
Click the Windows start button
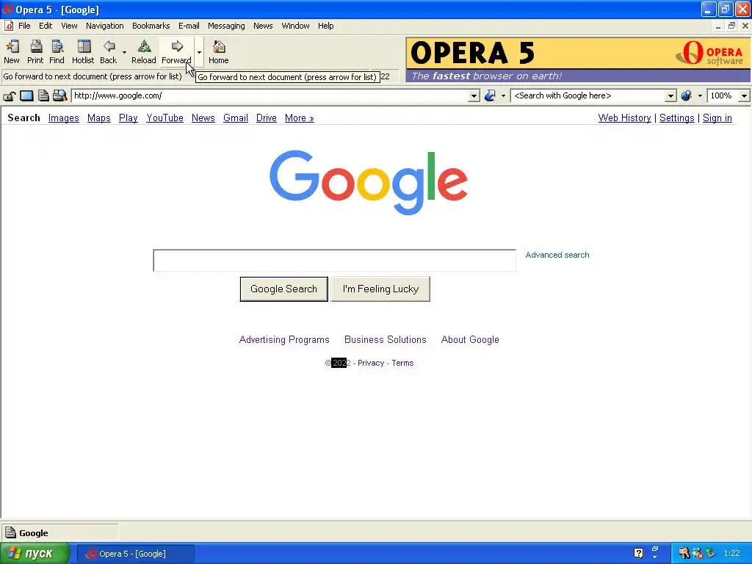point(34,553)
